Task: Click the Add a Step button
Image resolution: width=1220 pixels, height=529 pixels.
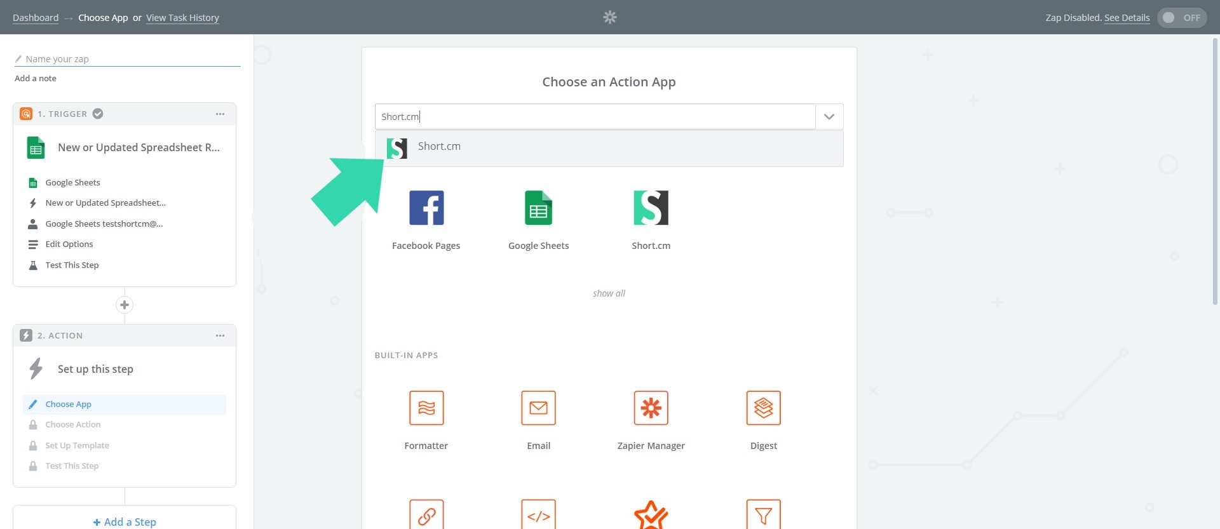Action: pyautogui.click(x=125, y=521)
